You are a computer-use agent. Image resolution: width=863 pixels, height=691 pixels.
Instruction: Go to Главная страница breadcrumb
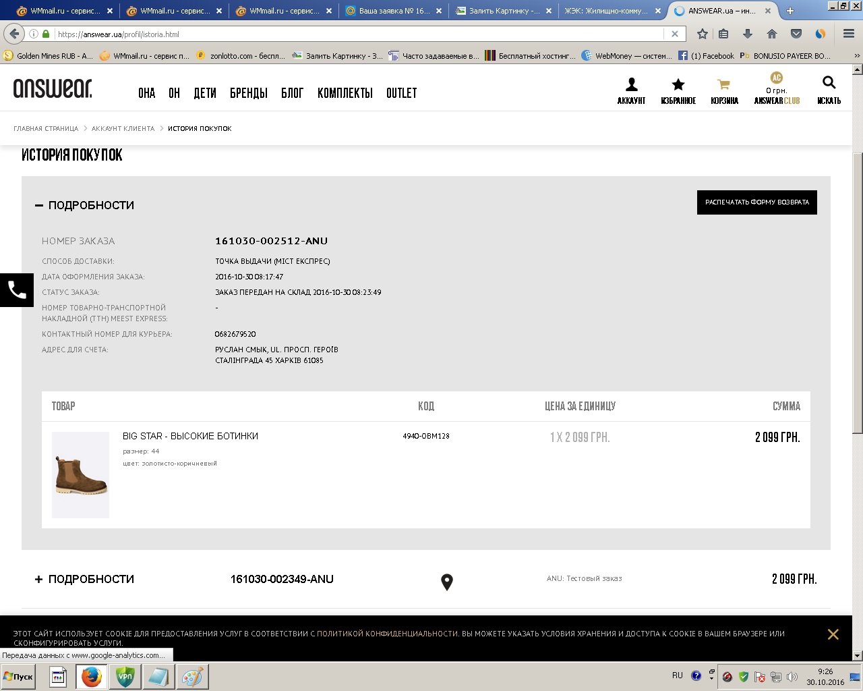46,128
